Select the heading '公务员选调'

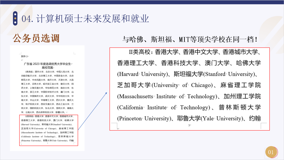pos(36,38)
